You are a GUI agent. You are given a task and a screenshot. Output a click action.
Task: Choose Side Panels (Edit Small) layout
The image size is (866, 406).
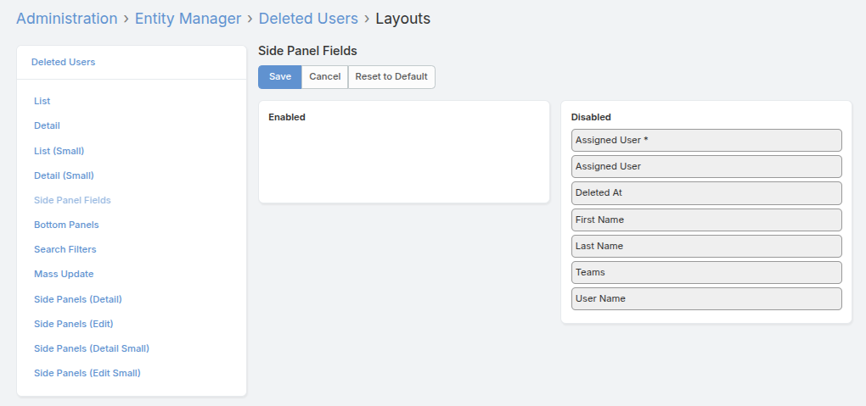click(x=87, y=373)
